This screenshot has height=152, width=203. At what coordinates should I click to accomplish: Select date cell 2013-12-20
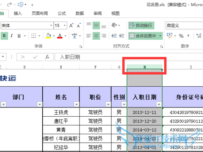[145, 121]
